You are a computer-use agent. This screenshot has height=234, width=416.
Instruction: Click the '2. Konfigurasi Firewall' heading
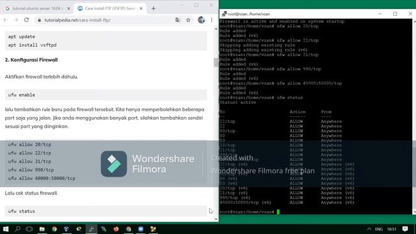[31, 60]
